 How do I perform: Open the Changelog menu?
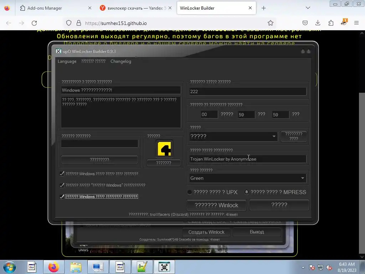pos(121,61)
